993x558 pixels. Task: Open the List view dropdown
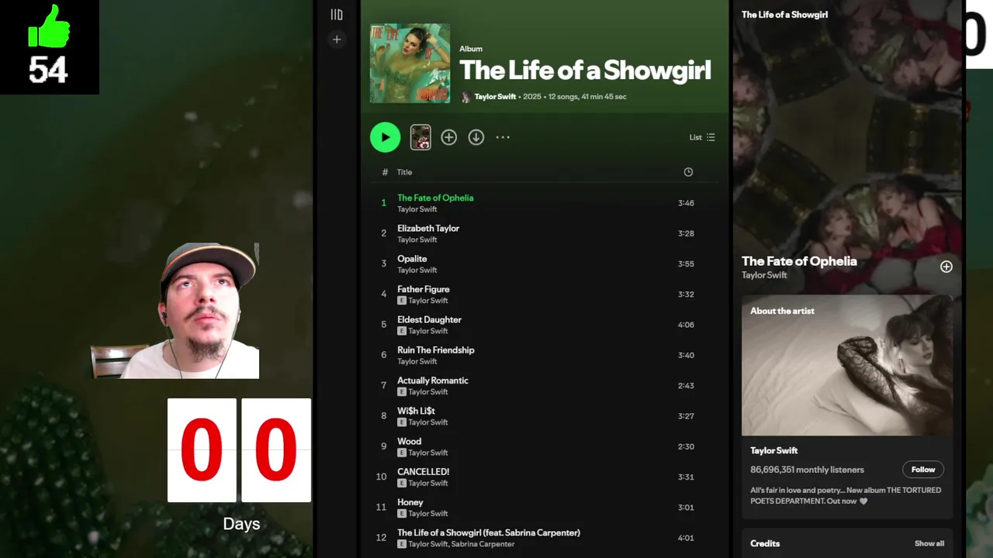click(x=702, y=137)
